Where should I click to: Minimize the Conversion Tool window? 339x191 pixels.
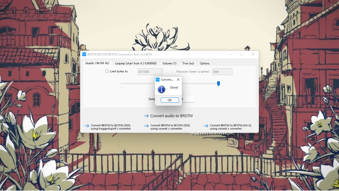pos(231,54)
